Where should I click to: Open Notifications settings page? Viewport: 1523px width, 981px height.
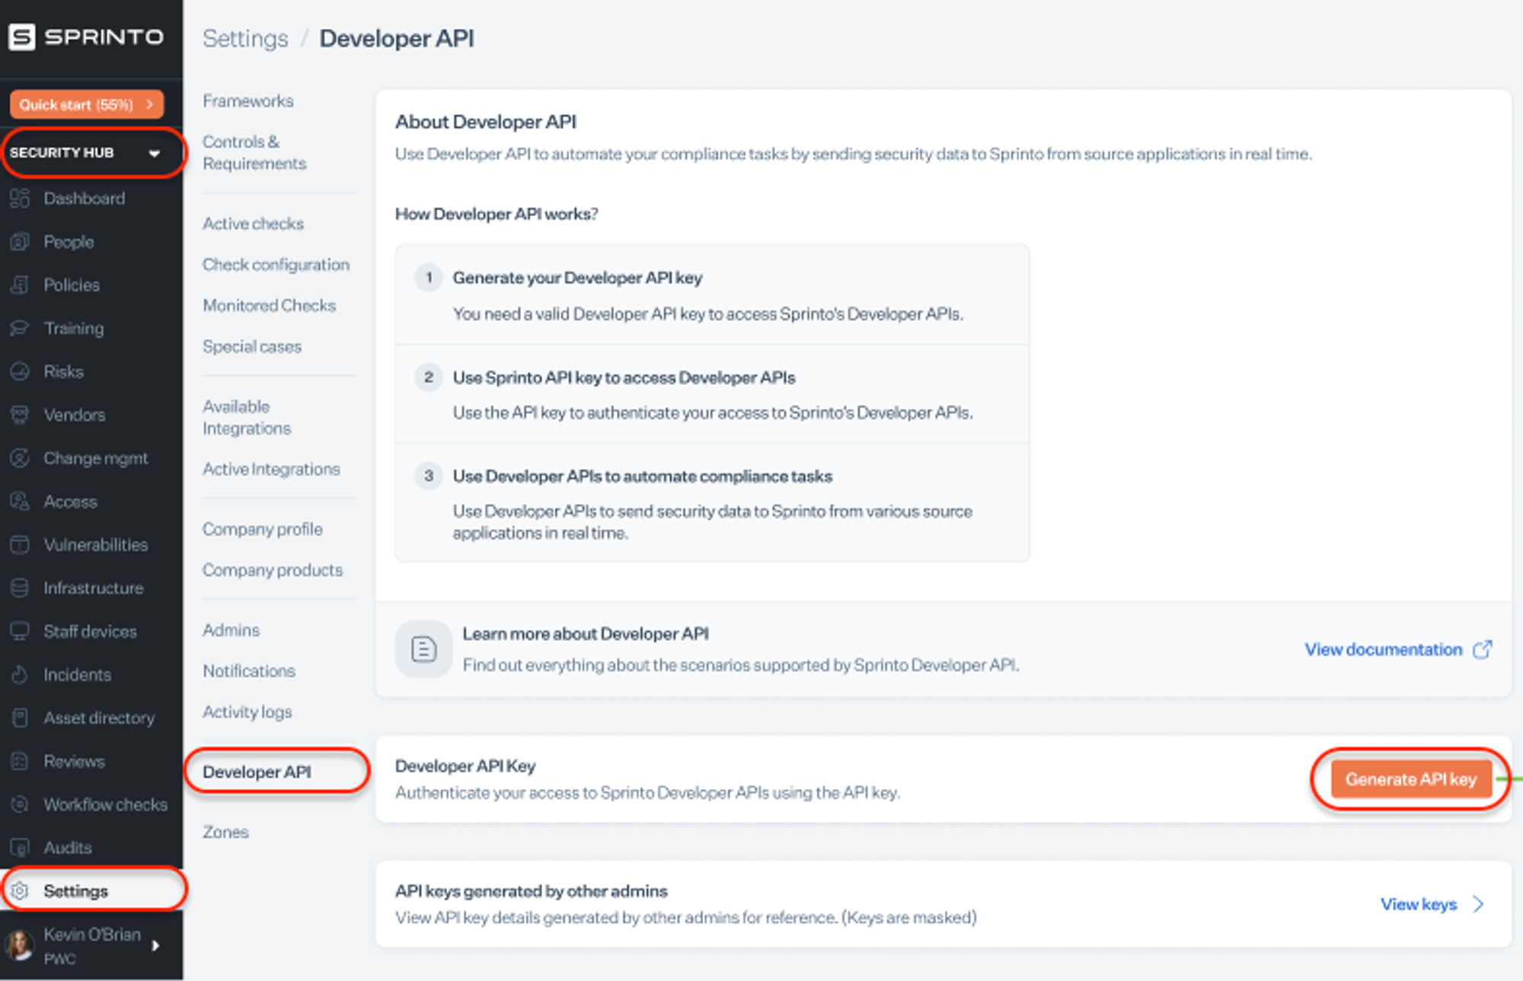(x=249, y=671)
